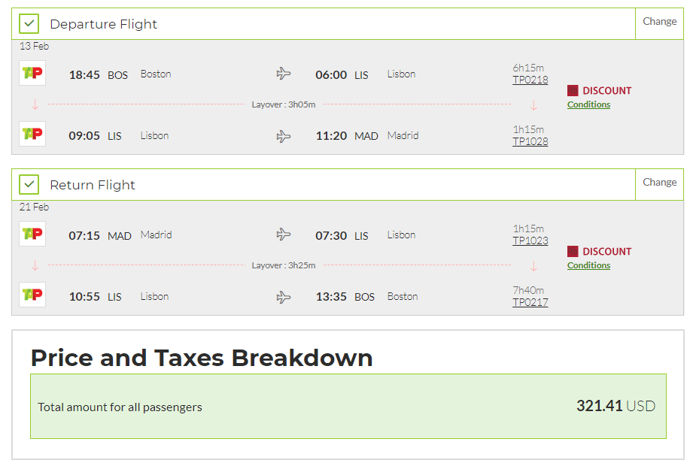Change the return flight selection
Image resolution: width=696 pixels, height=463 pixels.
point(659,183)
